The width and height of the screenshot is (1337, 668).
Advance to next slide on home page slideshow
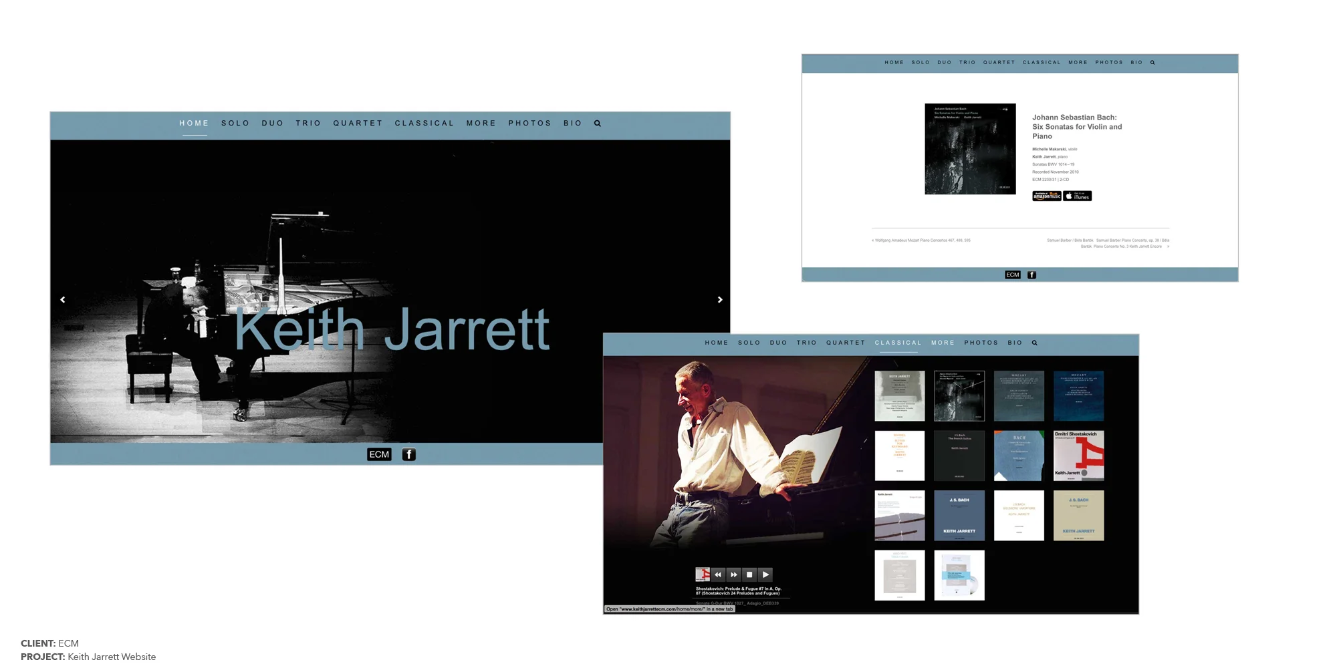tap(720, 300)
